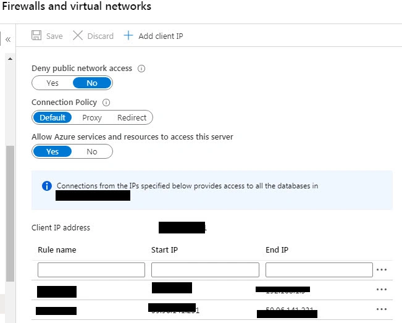
Task: Click into the Start IP input field
Action: tap(205, 270)
